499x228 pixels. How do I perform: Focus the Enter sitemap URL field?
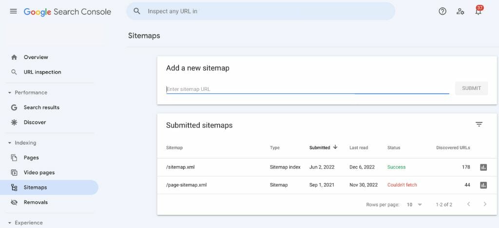(x=307, y=89)
